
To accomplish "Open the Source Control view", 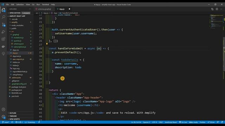I will (x=3, y=24).
